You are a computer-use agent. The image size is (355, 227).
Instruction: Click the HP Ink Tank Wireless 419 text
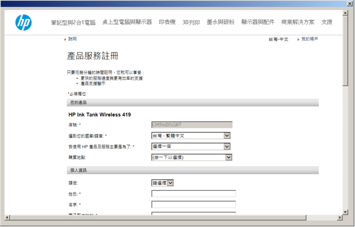[99, 115]
